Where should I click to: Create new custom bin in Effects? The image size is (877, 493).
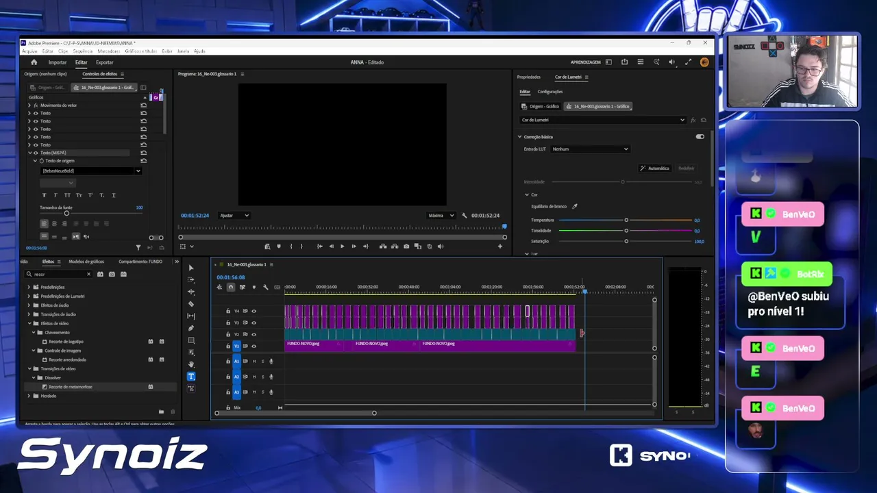[161, 412]
